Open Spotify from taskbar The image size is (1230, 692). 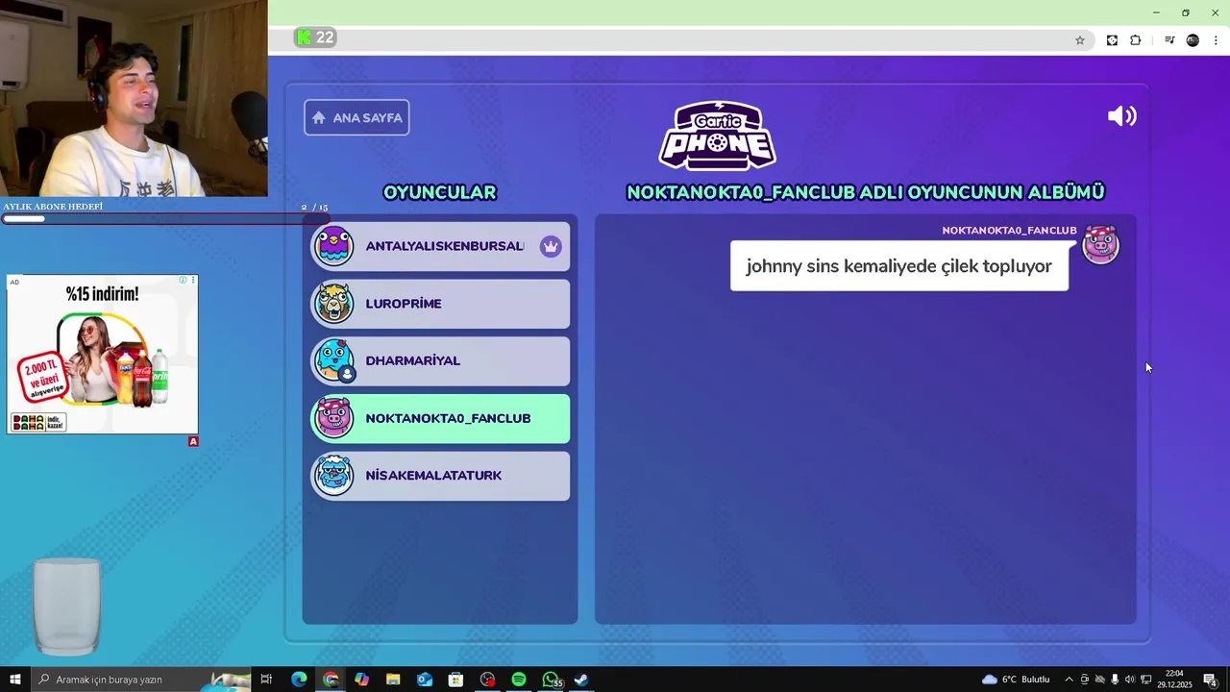pos(519,680)
